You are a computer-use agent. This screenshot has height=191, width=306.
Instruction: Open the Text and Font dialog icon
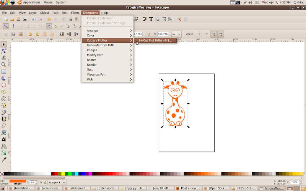151,19
